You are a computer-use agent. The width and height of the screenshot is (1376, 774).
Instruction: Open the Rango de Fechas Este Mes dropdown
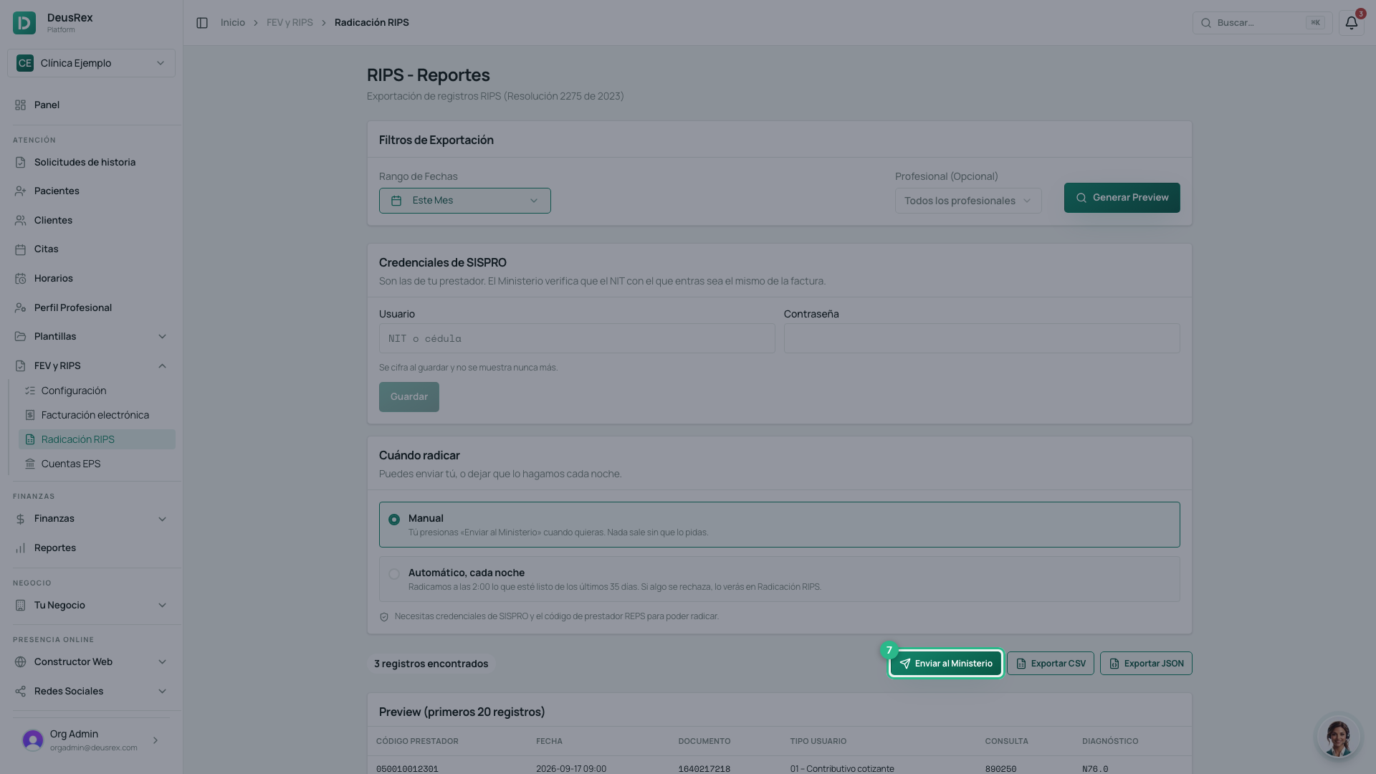tap(464, 201)
